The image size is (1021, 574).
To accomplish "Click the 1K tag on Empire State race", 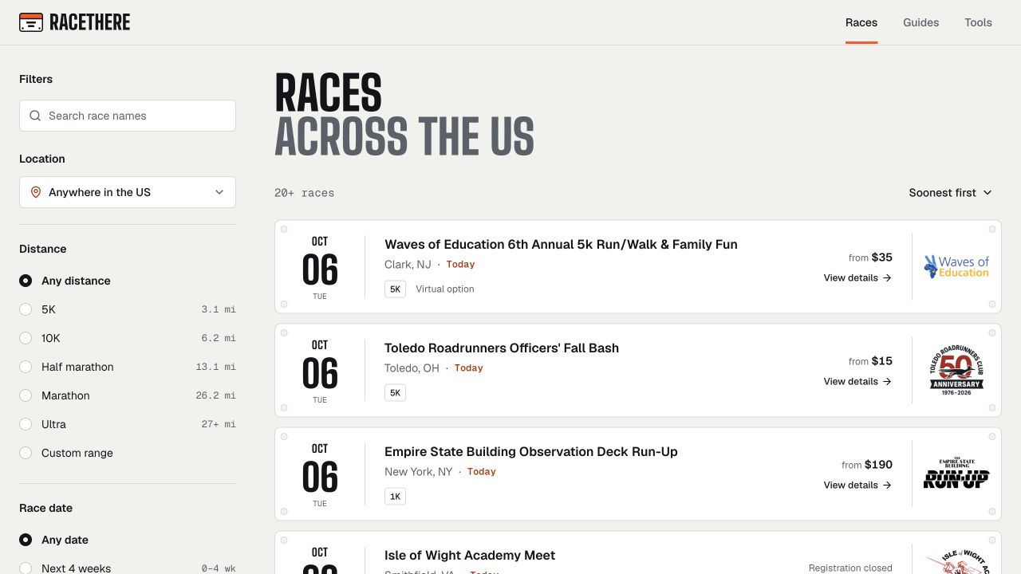I will tap(395, 497).
